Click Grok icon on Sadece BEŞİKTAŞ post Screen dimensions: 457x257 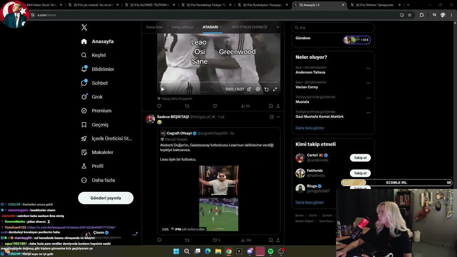272,117
